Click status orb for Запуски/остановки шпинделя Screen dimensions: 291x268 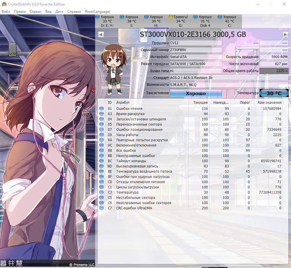101,119
